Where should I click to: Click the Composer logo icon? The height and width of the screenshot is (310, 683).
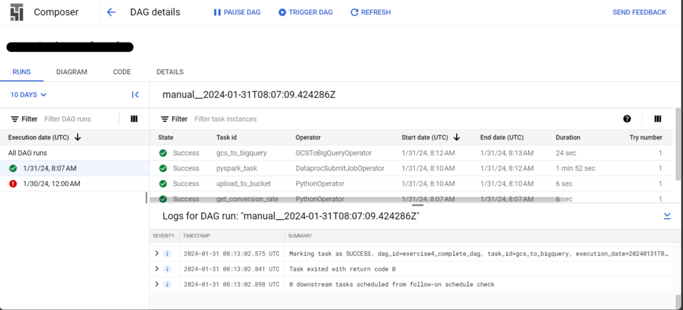coord(17,12)
